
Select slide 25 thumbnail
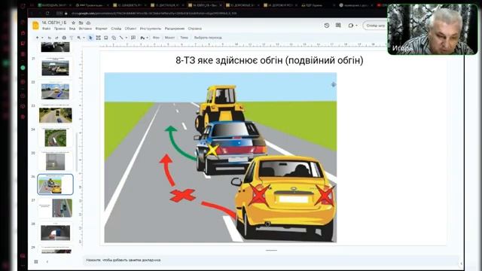(55, 161)
